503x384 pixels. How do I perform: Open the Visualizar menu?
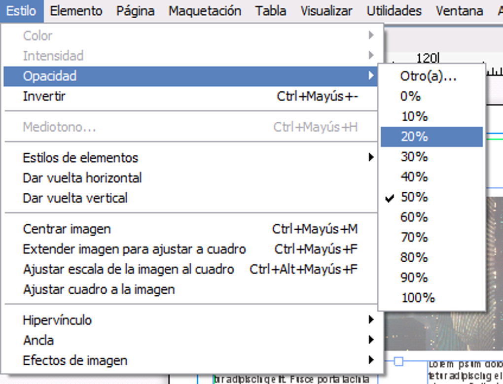pos(326,11)
